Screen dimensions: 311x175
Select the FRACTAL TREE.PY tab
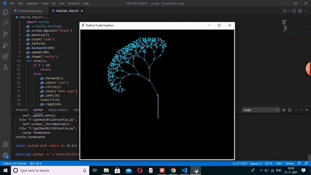coord(67,11)
